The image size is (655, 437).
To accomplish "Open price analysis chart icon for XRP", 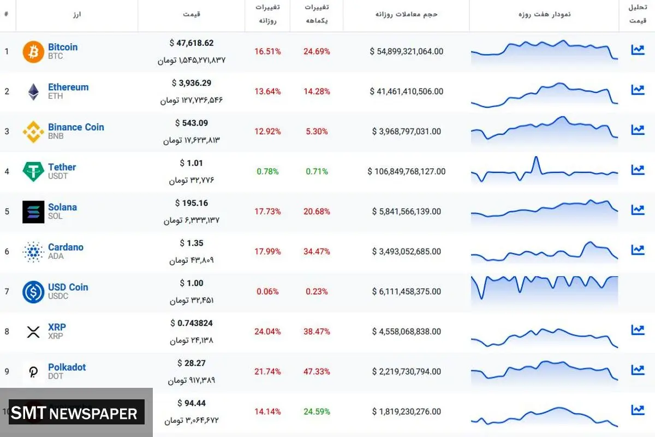I will (638, 329).
